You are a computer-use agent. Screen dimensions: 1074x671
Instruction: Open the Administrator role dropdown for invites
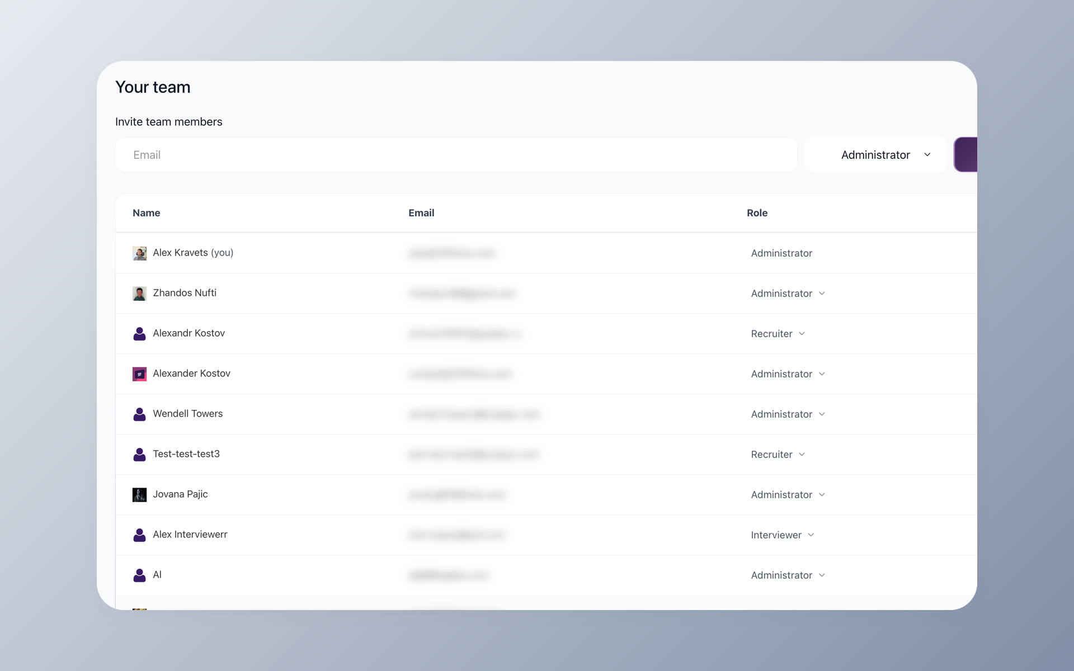point(875,155)
